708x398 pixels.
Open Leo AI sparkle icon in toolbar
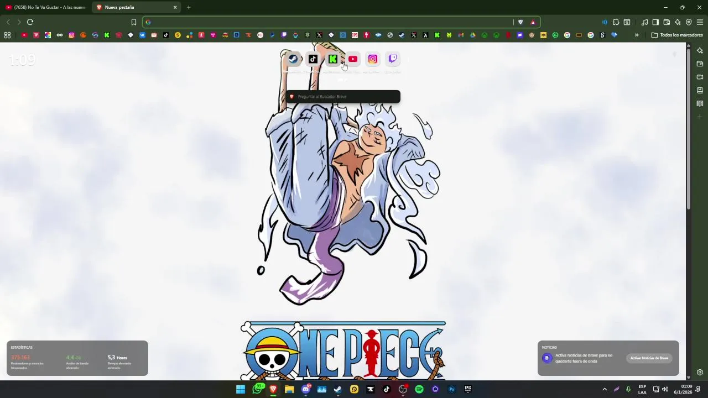point(678,22)
